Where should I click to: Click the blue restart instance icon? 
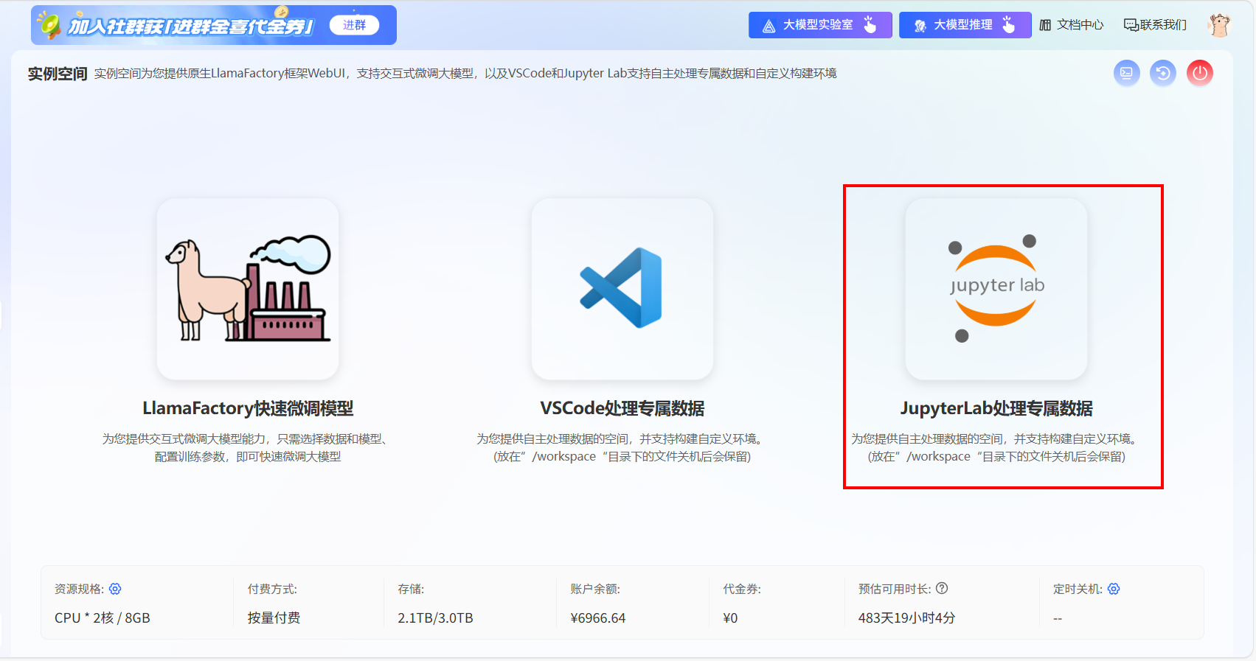1162,73
